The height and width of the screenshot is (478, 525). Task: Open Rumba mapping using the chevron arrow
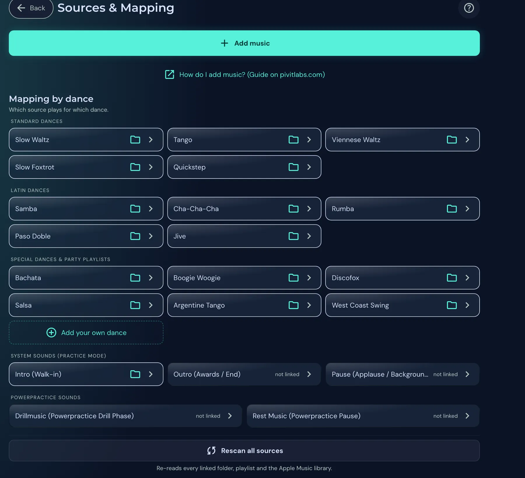point(468,209)
